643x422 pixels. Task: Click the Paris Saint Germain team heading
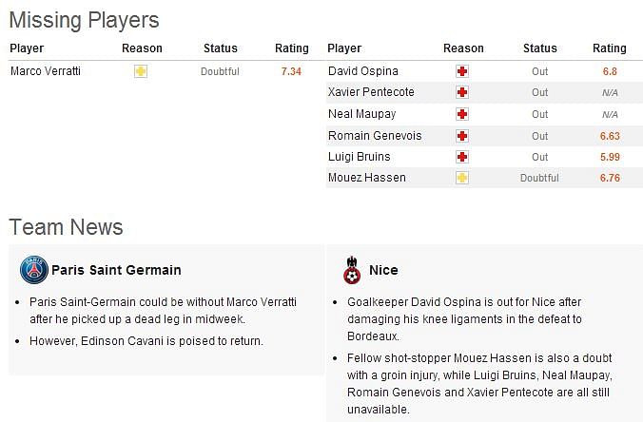tap(116, 270)
